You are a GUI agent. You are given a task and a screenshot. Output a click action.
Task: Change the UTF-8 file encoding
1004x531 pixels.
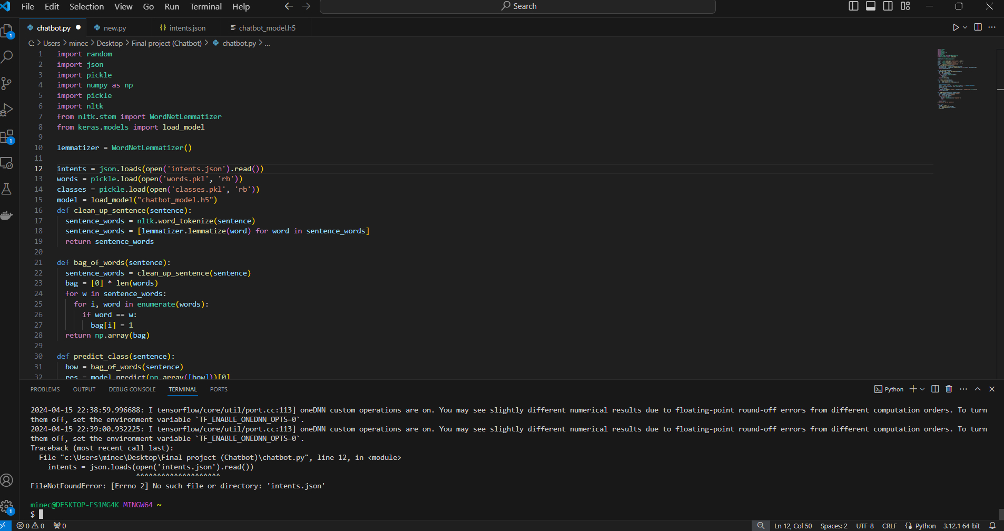pos(865,526)
